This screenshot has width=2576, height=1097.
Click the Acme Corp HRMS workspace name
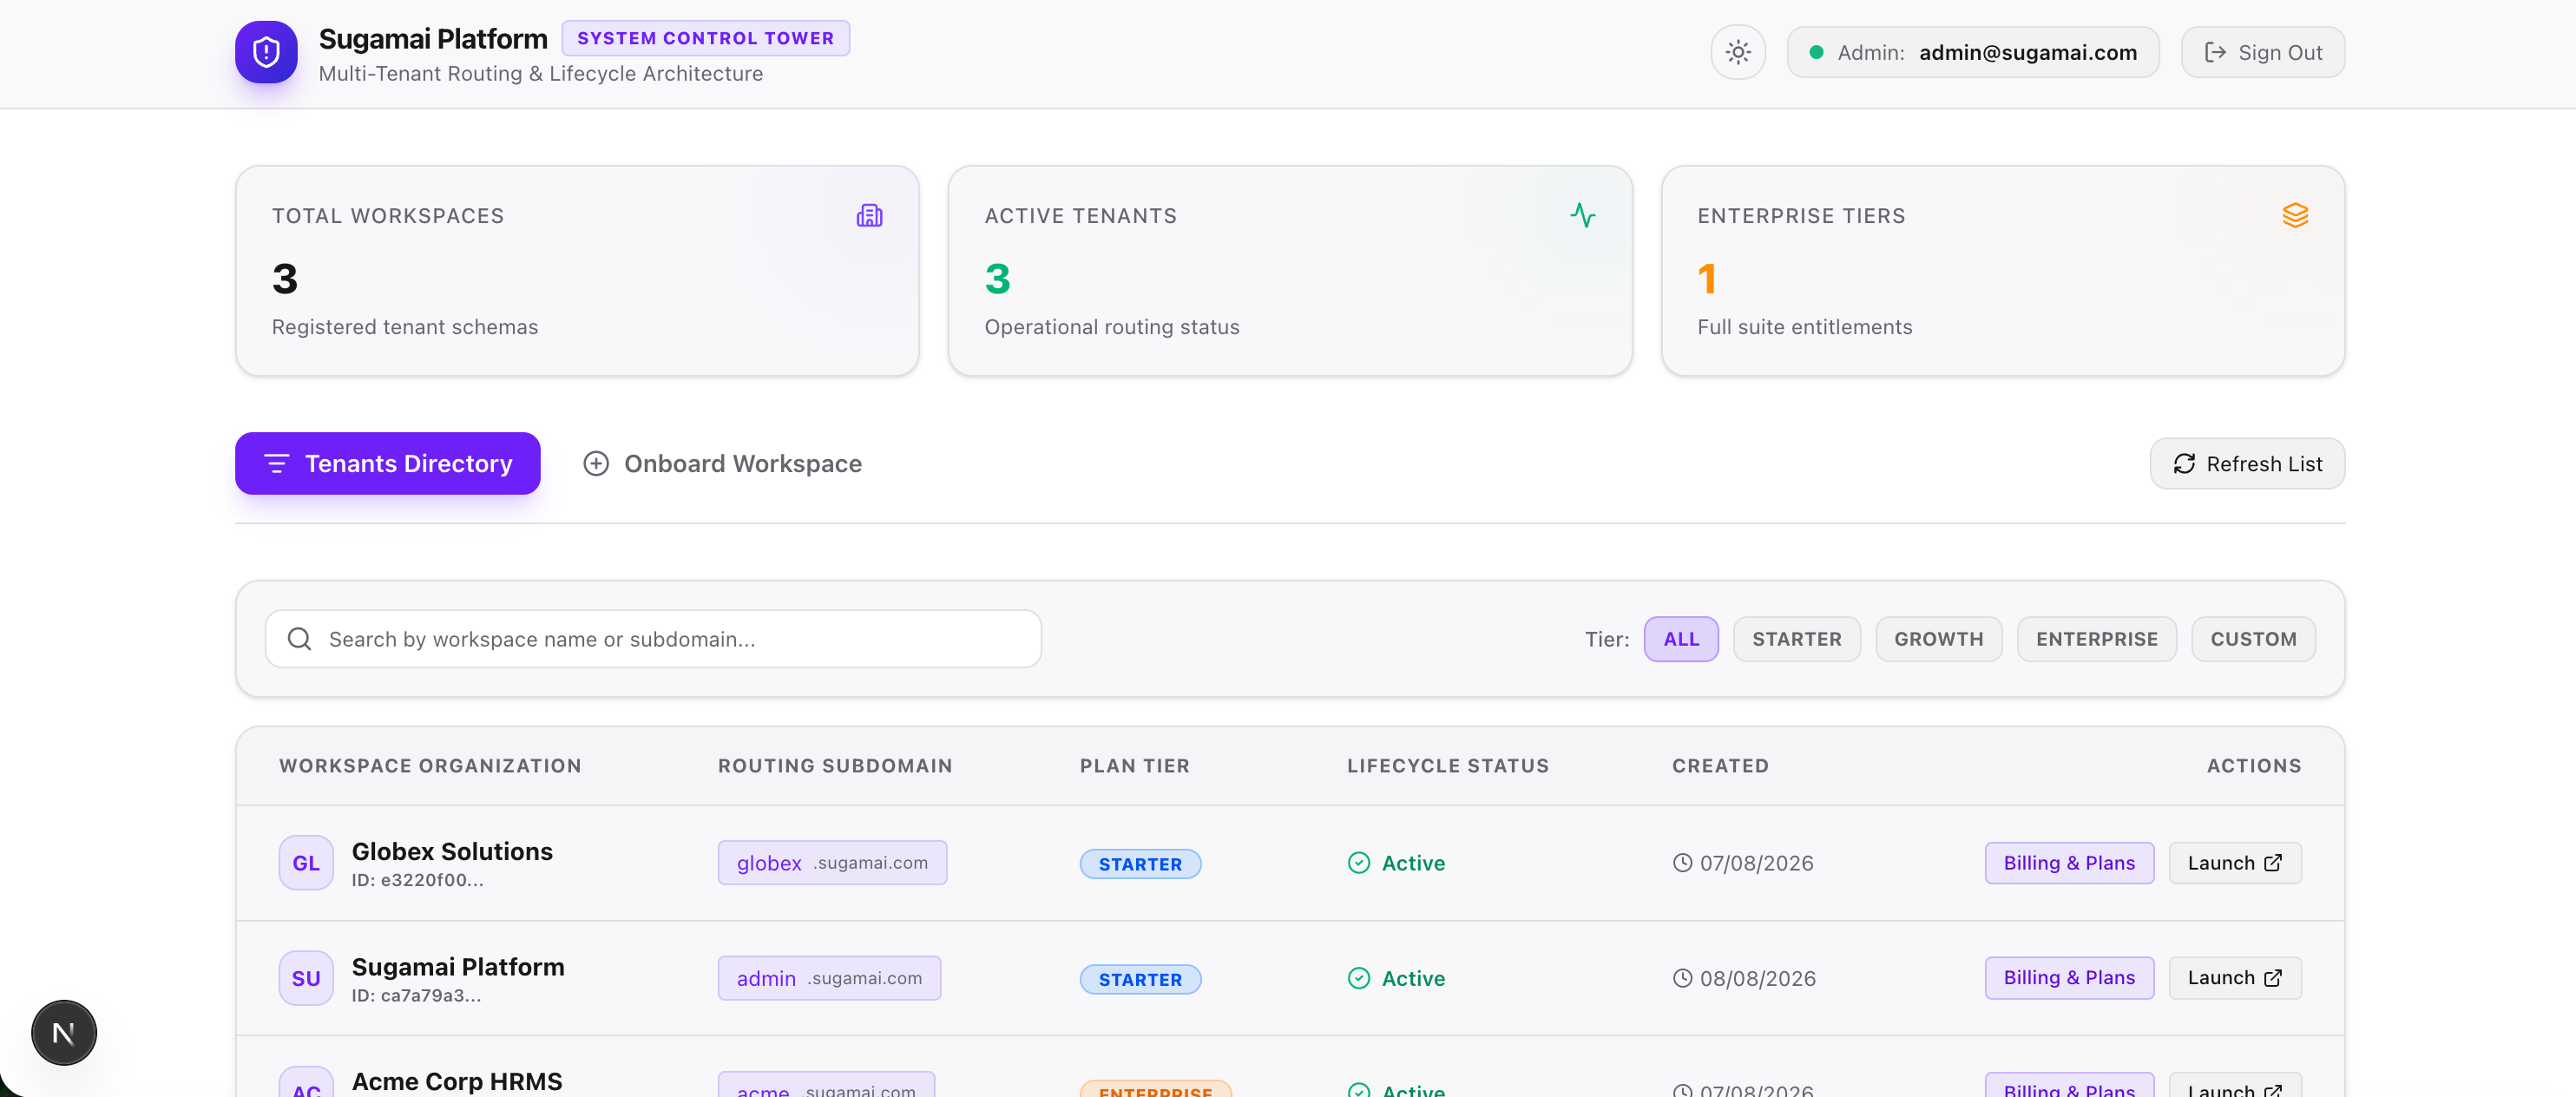457,1081
